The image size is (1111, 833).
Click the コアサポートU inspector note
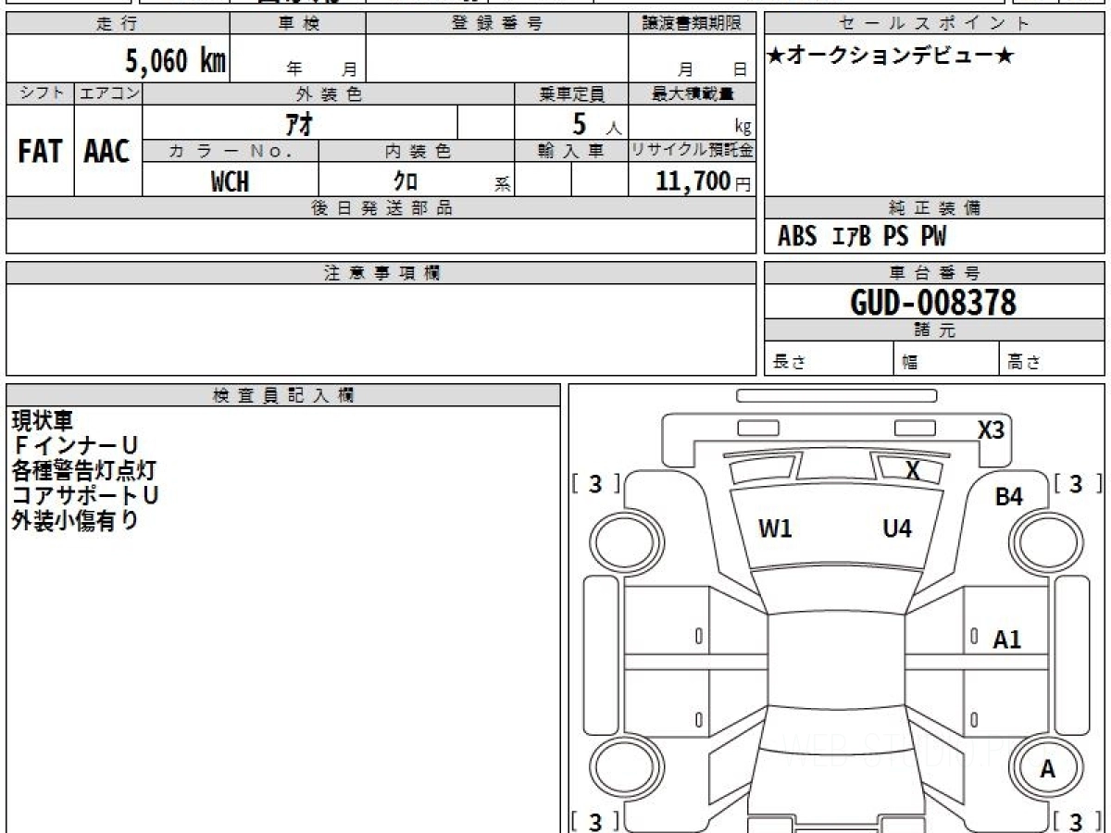point(84,496)
